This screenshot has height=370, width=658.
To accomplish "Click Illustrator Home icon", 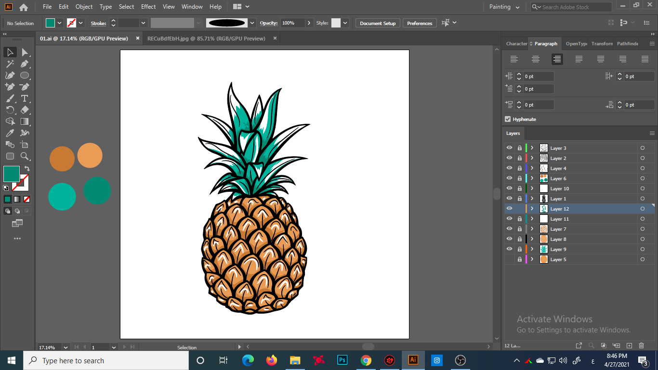I will click(x=24, y=7).
